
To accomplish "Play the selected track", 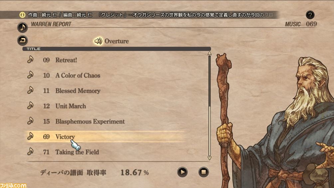I will coord(182,172).
